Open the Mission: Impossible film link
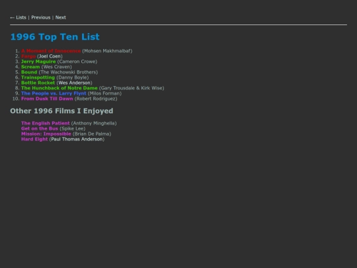The width and height of the screenshot is (357, 268). (46, 134)
